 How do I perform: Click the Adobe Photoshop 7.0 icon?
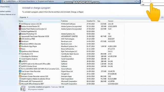20,34
